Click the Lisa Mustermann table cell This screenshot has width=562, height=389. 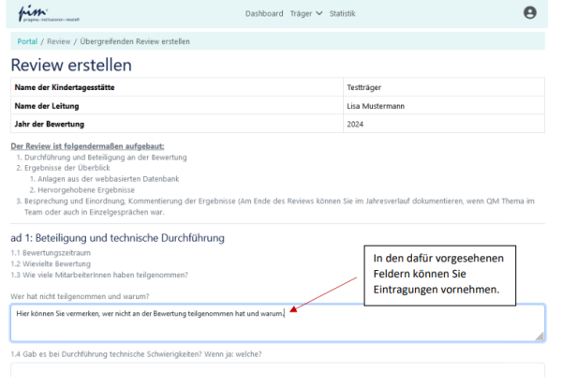tap(377, 106)
